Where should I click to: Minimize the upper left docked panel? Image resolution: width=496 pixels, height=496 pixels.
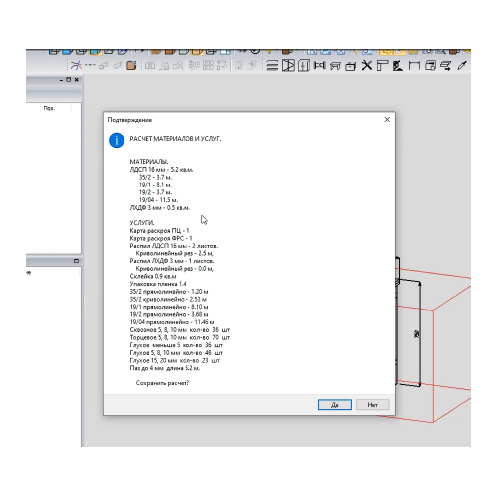click(x=61, y=80)
